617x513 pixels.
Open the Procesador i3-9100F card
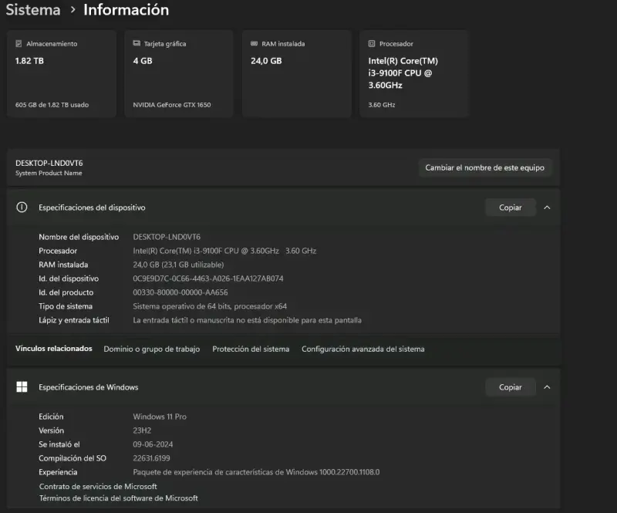coord(414,73)
